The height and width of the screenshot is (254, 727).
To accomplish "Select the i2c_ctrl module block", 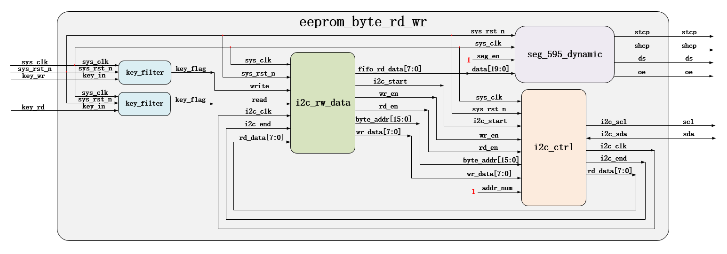I will tap(554, 147).
